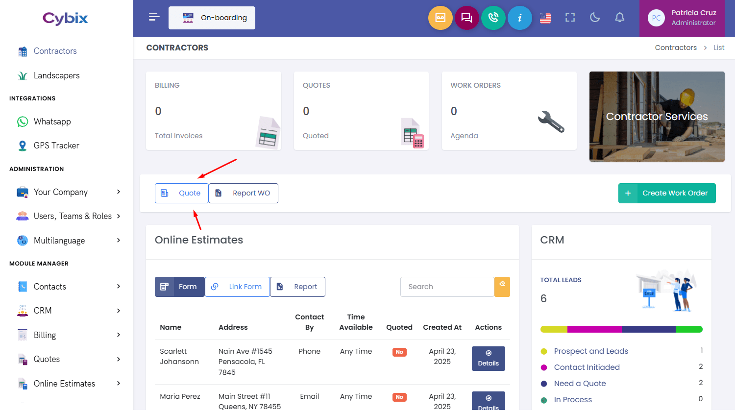Click the No badge for Scarlett Johansonn
Screen dimensions: 735x412
pyautogui.click(x=399, y=352)
